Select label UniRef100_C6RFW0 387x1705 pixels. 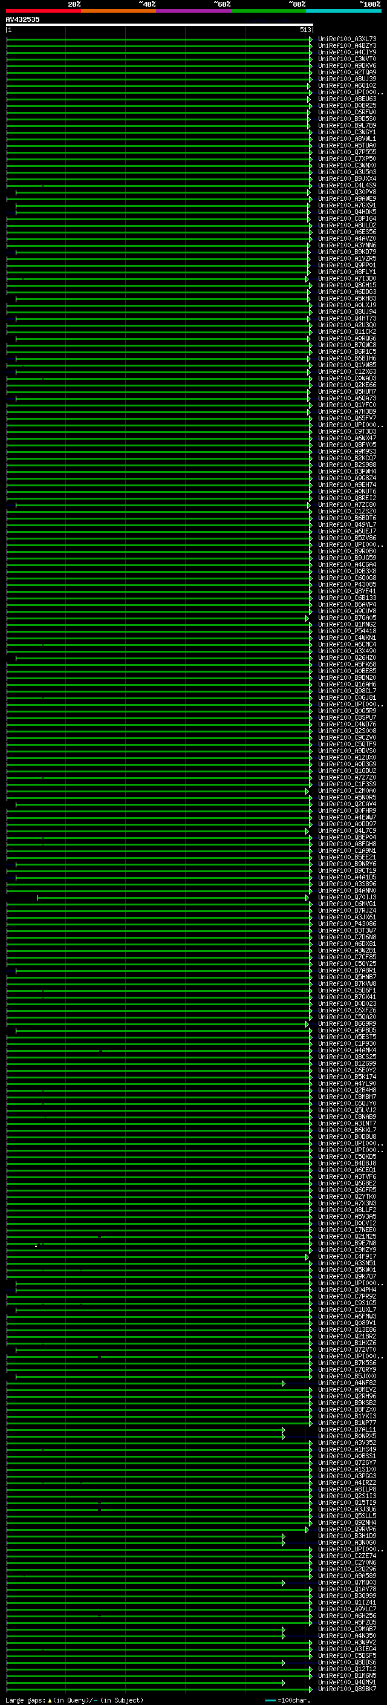347,112
